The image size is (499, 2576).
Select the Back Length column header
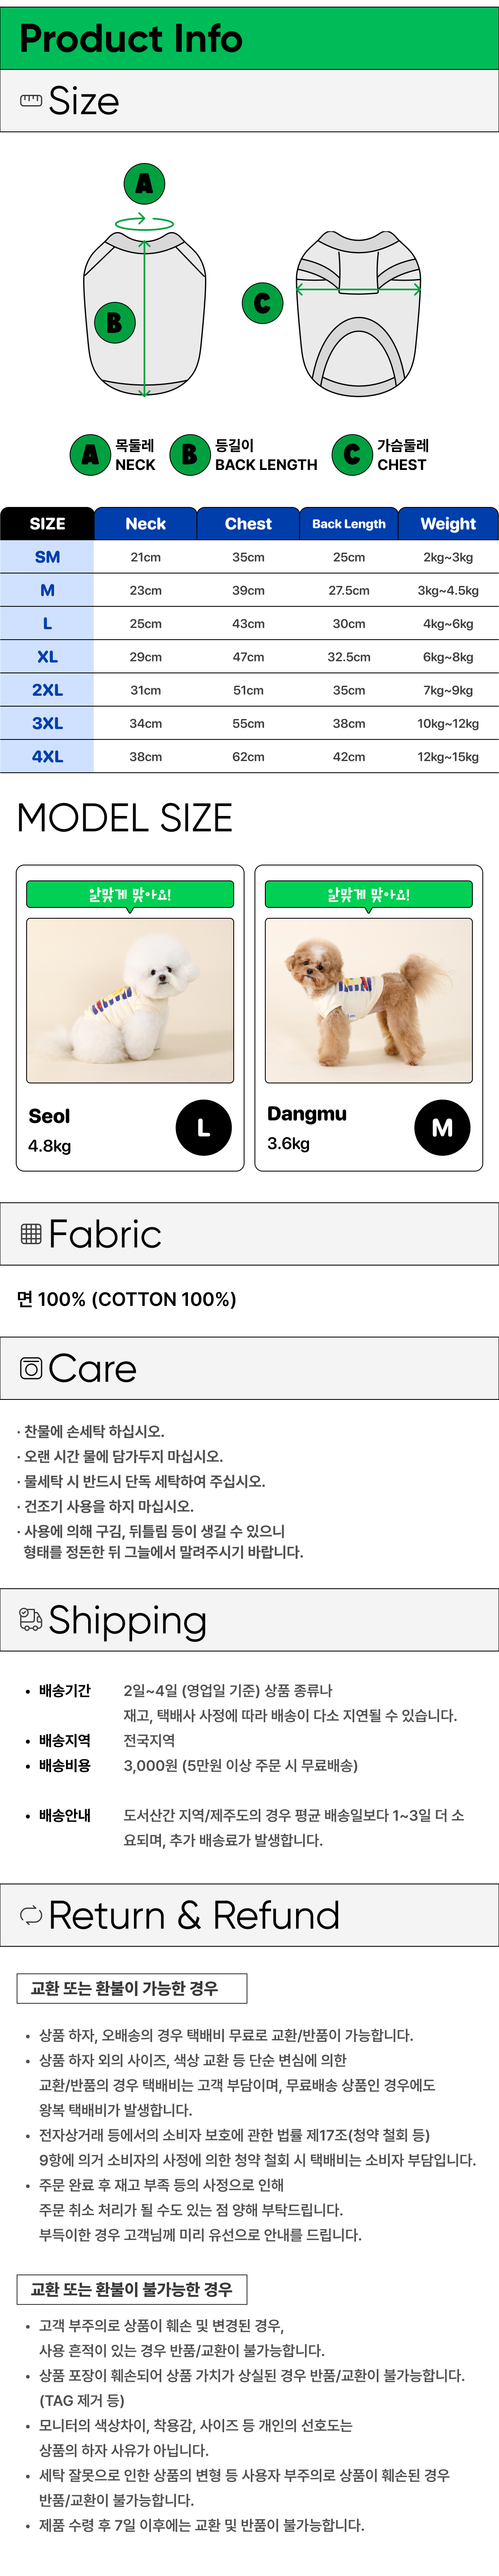(x=349, y=524)
